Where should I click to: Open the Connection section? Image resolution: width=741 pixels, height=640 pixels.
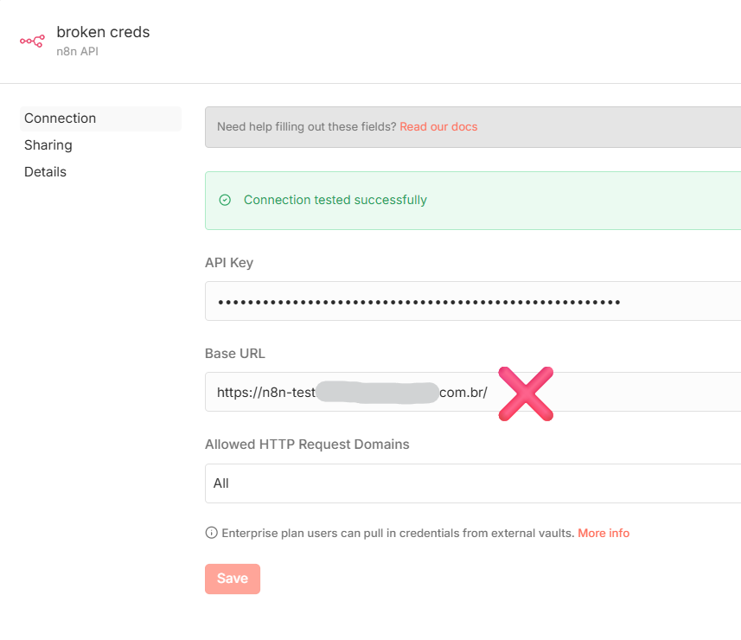point(61,118)
